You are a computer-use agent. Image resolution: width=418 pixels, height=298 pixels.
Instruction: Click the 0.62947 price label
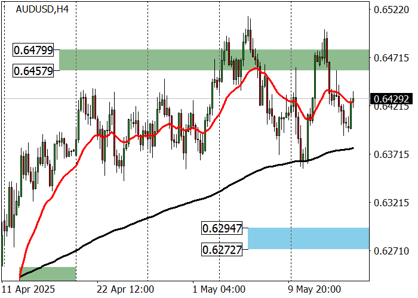[224, 228]
